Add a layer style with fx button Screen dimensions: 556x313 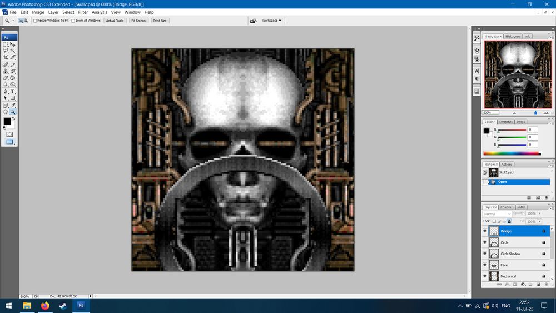coord(507,284)
